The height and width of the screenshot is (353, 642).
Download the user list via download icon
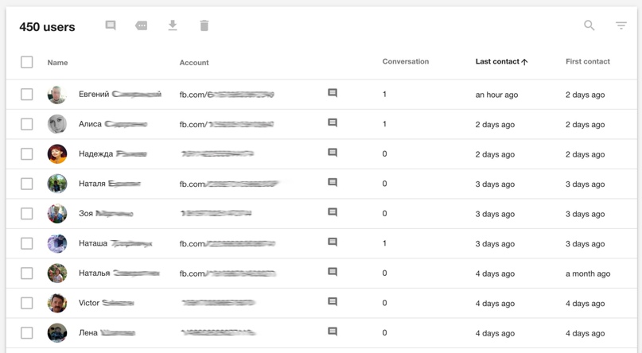173,25
